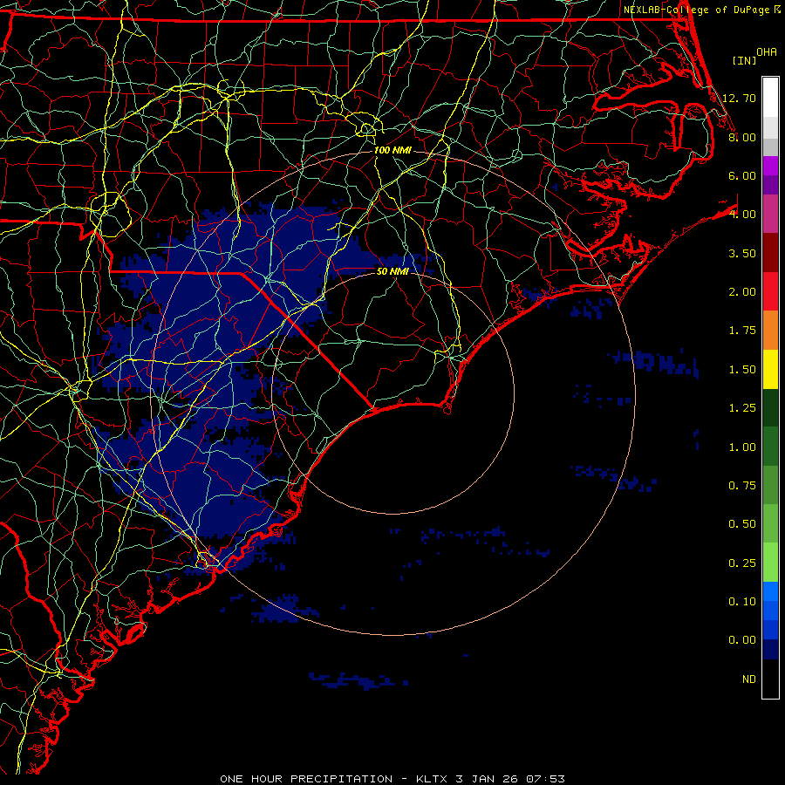Click the 1.00 legend value

coord(742,447)
